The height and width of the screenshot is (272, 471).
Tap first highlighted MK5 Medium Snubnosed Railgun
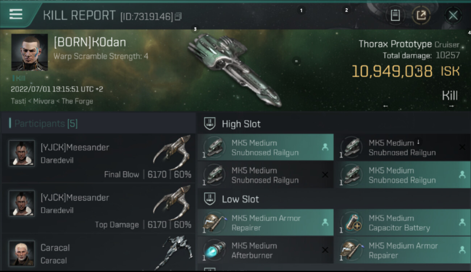pyautogui.click(x=265, y=147)
